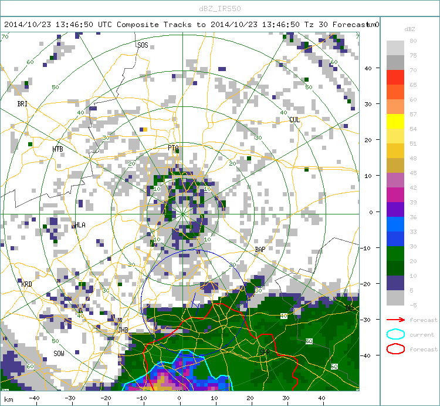This screenshot has height=406, width=440.
Task: Click the 48 dBZ gold swatch
Action: pyautogui.click(x=395, y=150)
